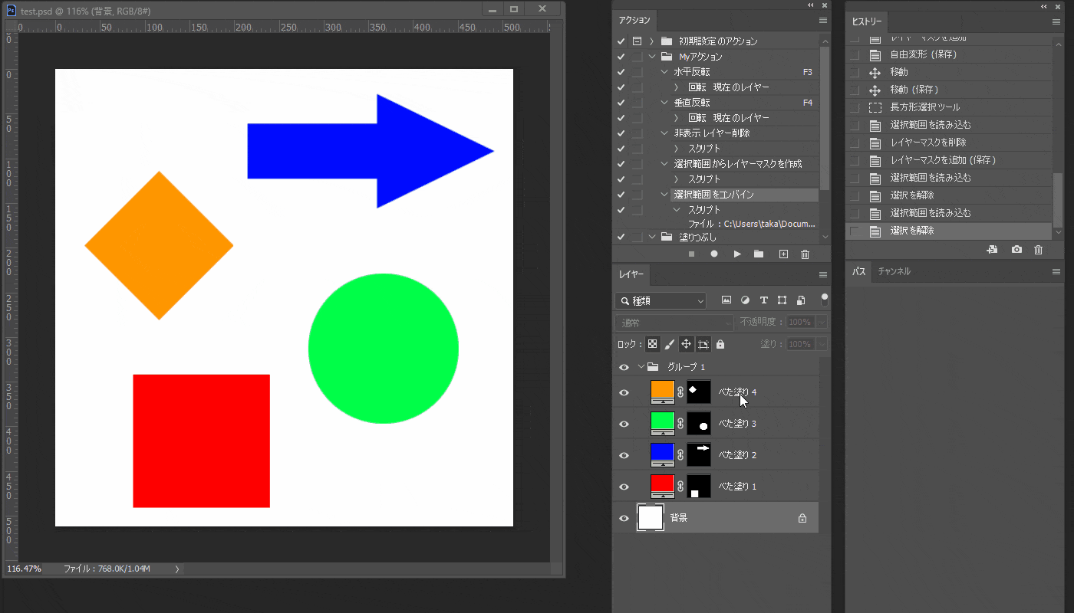
Task: Collapse the 水平反転 action
Action: click(664, 72)
